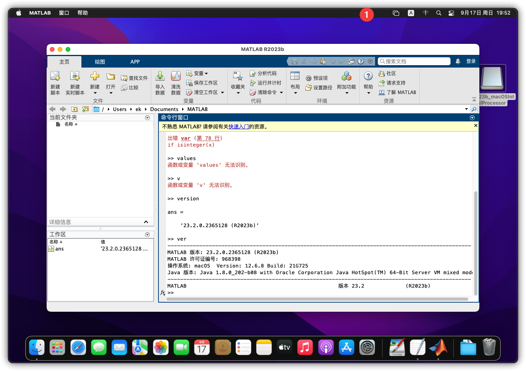Click the notification bell icon
The image size is (526, 371).
[458, 61]
